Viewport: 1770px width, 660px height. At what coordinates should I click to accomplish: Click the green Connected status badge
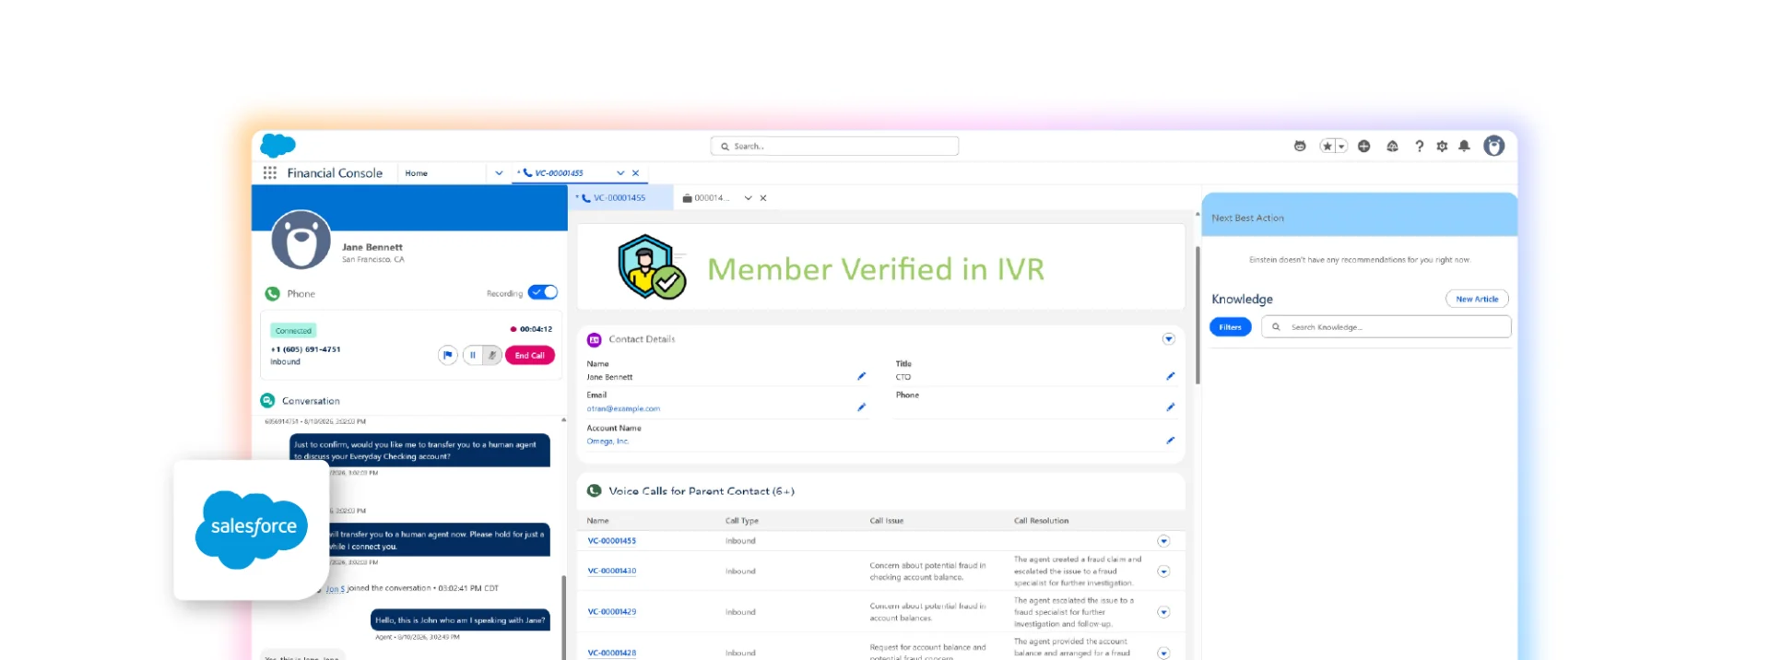click(x=293, y=330)
